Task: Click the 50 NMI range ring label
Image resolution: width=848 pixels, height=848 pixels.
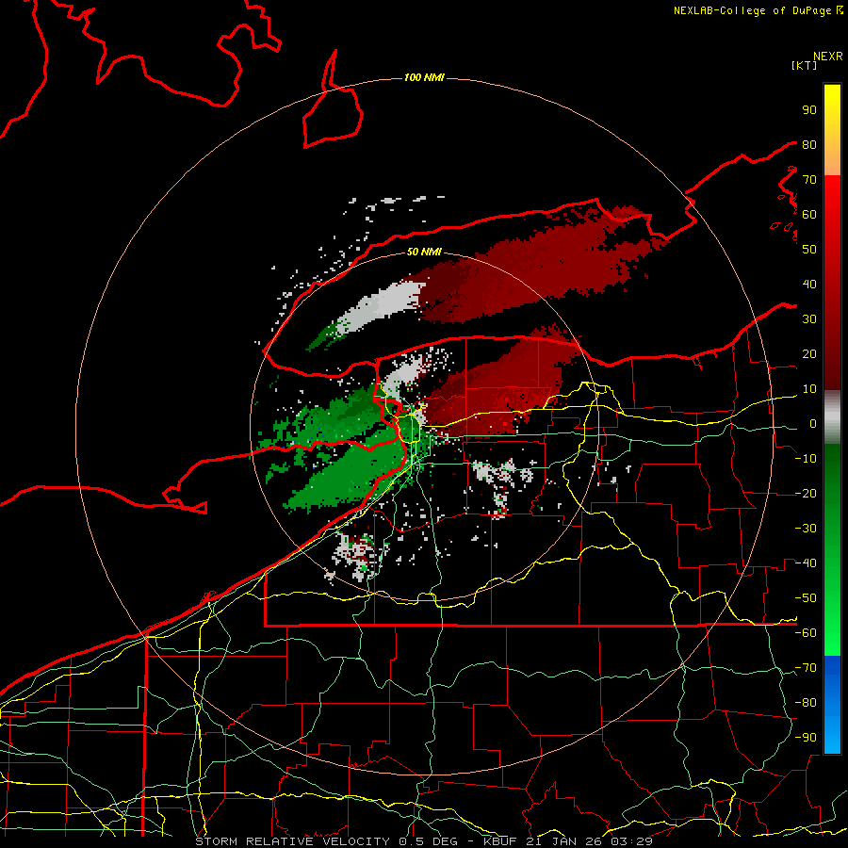Action: (424, 252)
